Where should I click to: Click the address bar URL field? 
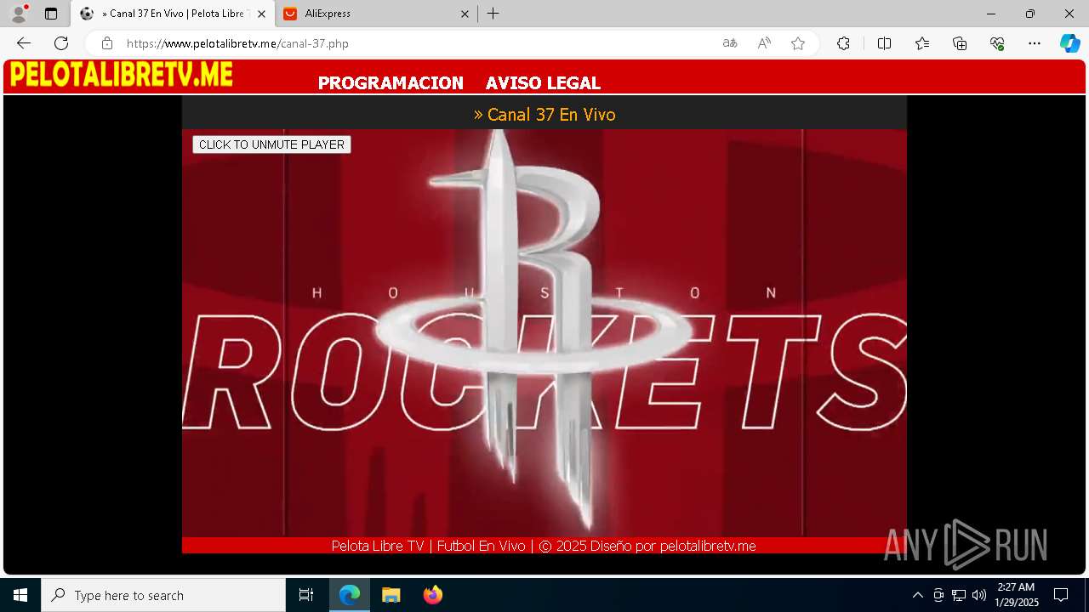pyautogui.click(x=417, y=43)
